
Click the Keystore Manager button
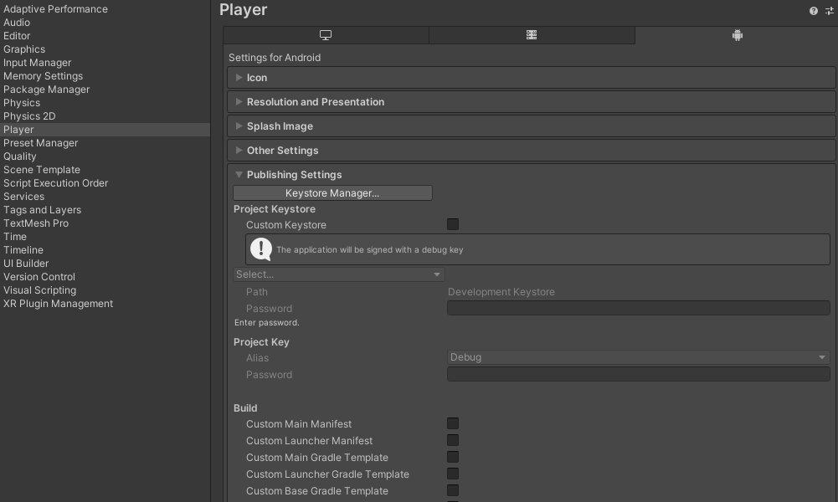tap(332, 193)
